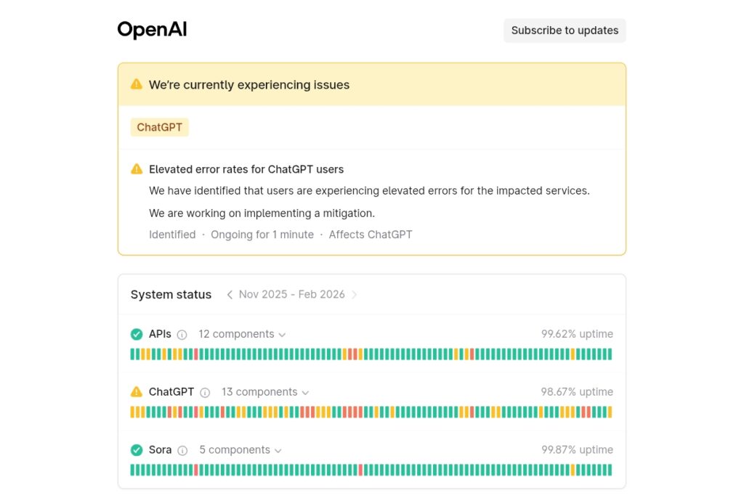Click the APIs uptime bar chart

(x=371, y=354)
